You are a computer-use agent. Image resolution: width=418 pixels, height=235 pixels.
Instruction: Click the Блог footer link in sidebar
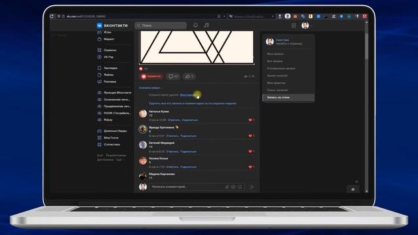pyautogui.click(x=100, y=155)
